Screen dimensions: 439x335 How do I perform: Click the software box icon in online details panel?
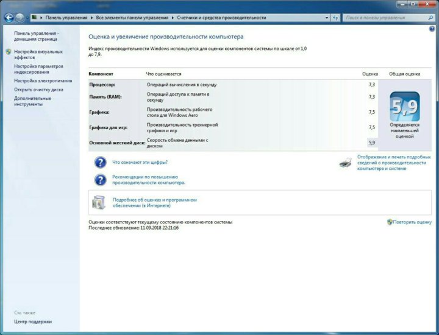(99, 203)
